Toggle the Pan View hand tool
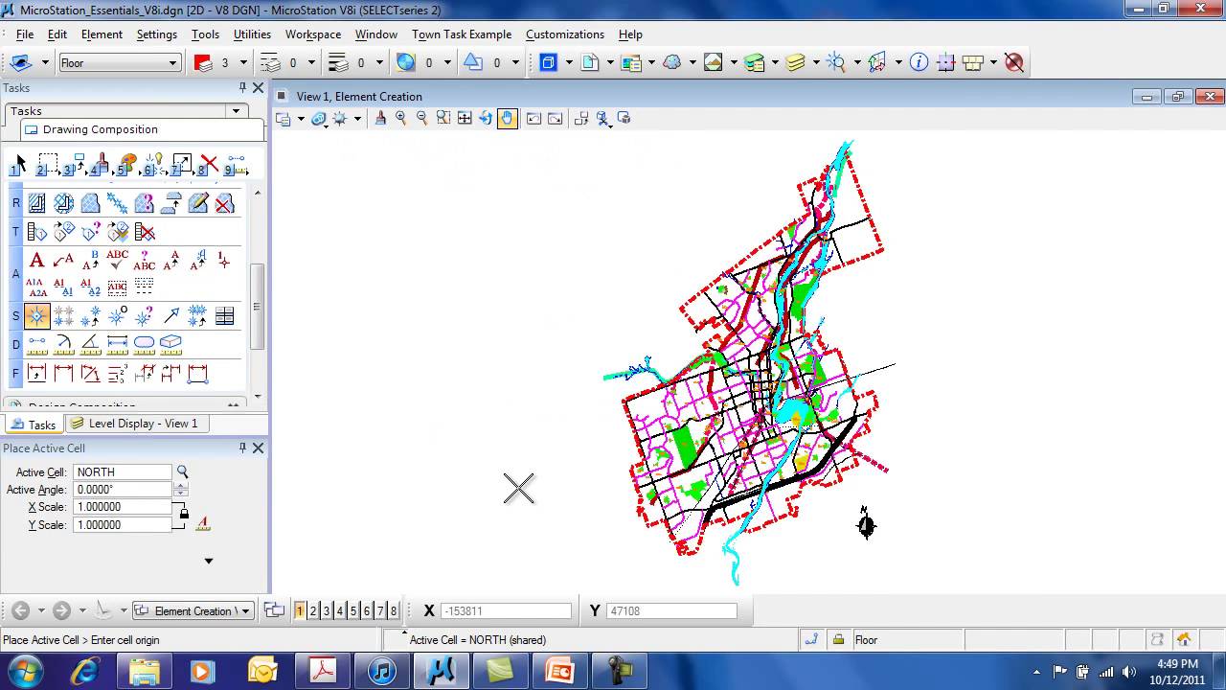 coord(507,118)
